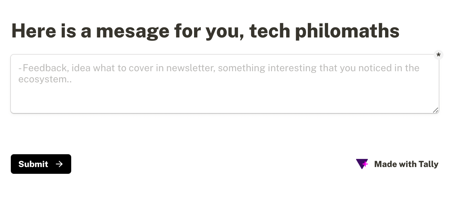
Task: Click the textarea resize handle in its corner
Action: tap(435, 110)
